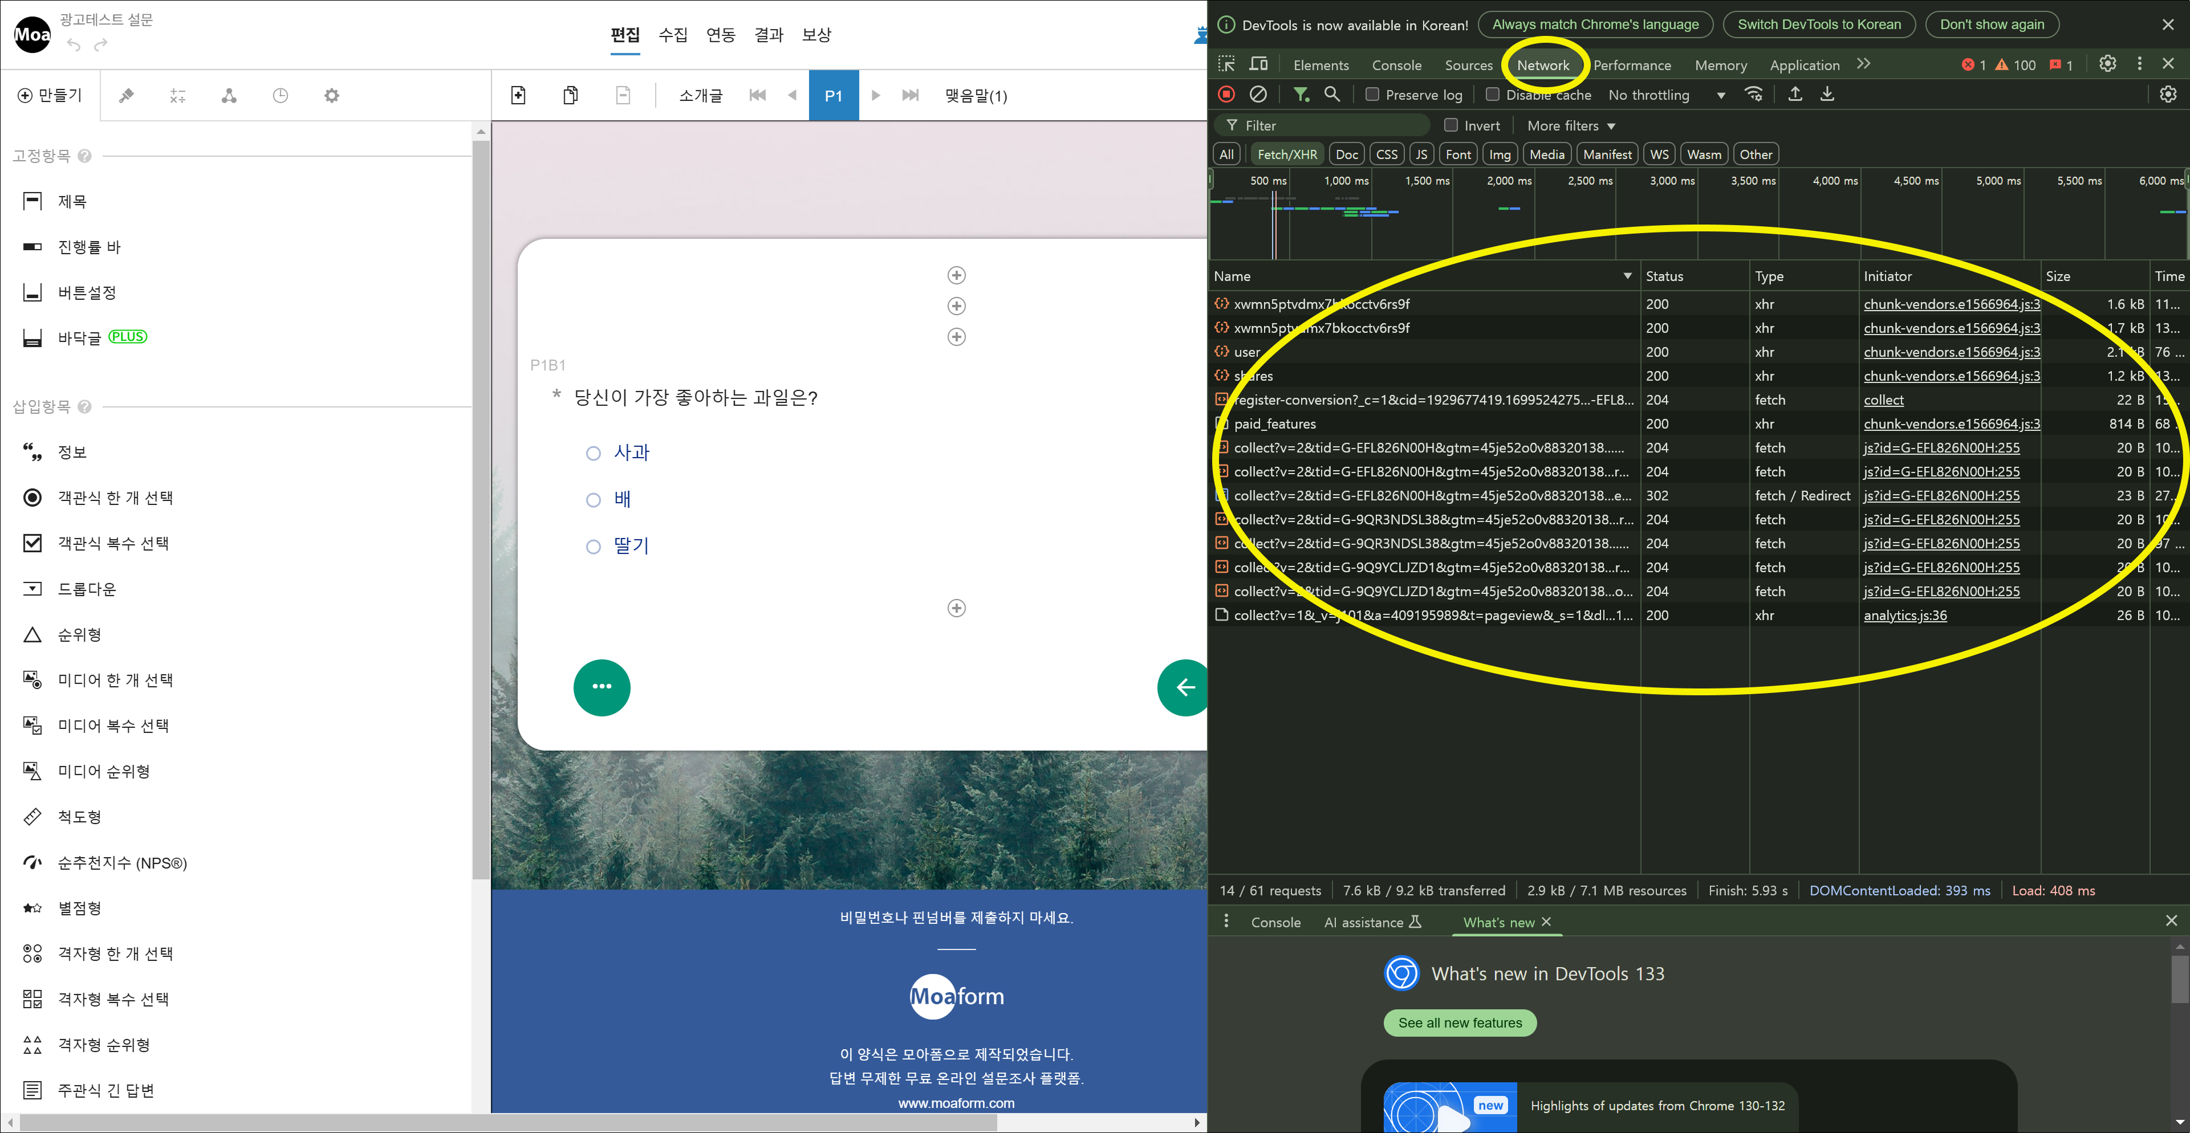Toggle the JS filter chip

point(1421,154)
